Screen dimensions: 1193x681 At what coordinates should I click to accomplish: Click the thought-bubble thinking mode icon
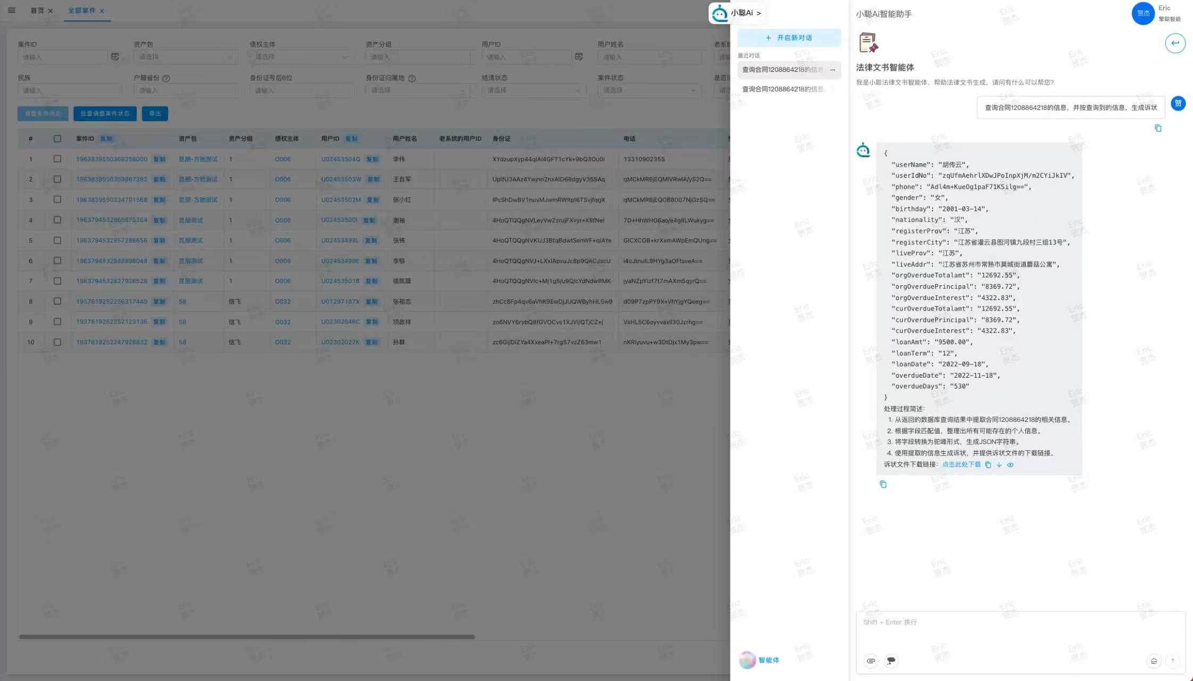pyautogui.click(x=891, y=661)
